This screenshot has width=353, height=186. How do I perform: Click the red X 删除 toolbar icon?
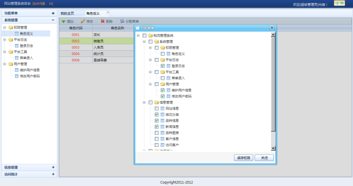pyautogui.click(x=103, y=21)
